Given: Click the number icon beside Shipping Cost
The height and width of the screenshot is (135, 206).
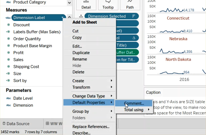Looking at the screenshot, I should [x=8, y=67].
